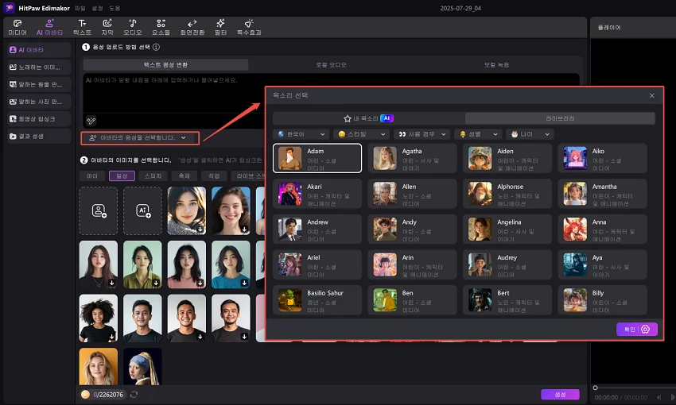676x405 pixels.
Task: Open the 스타일 style filter dropdown
Action: (362, 135)
